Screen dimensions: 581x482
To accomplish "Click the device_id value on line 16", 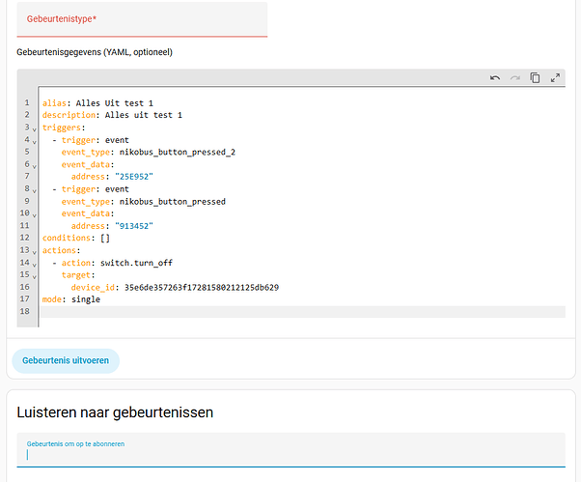I will [x=197, y=287].
